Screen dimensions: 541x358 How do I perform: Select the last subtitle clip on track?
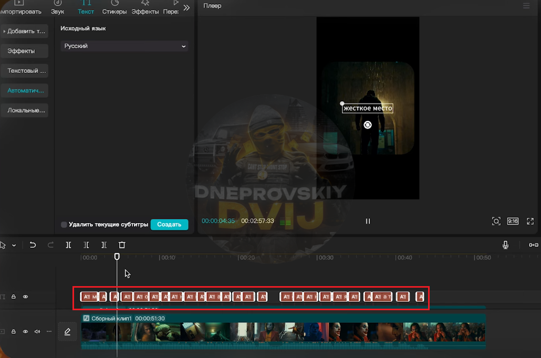click(420, 297)
